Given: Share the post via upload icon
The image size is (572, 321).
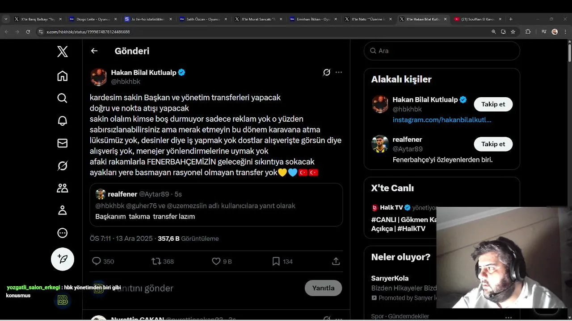Looking at the screenshot, I should [336, 261].
